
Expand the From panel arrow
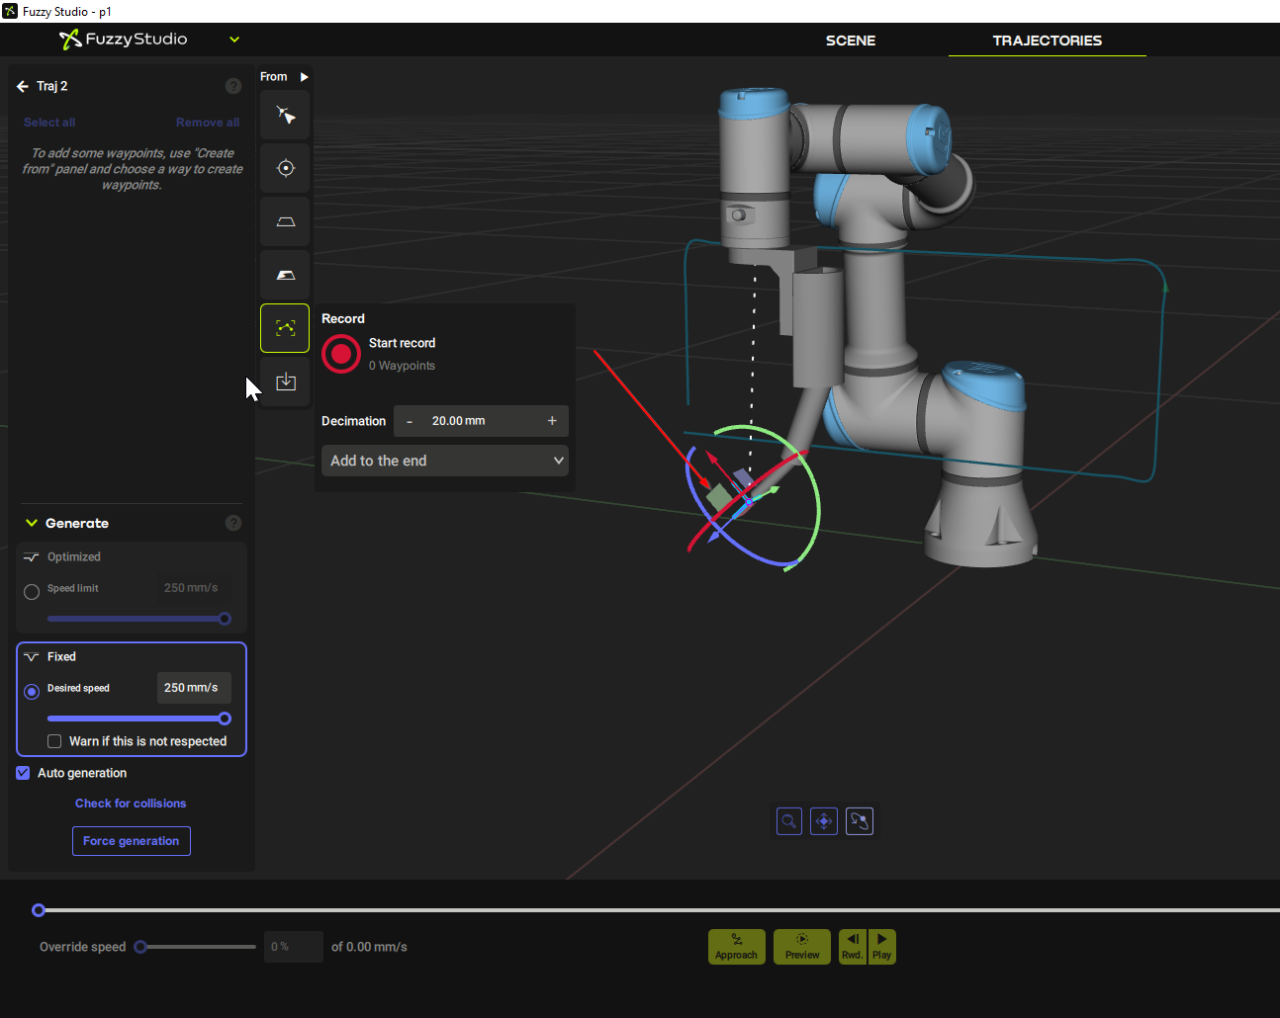[305, 76]
